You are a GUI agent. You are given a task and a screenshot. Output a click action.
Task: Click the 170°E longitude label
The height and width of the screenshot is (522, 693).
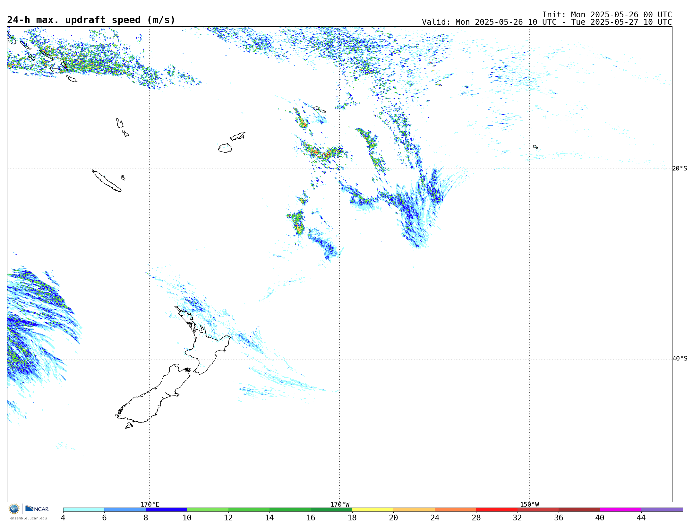point(150,504)
